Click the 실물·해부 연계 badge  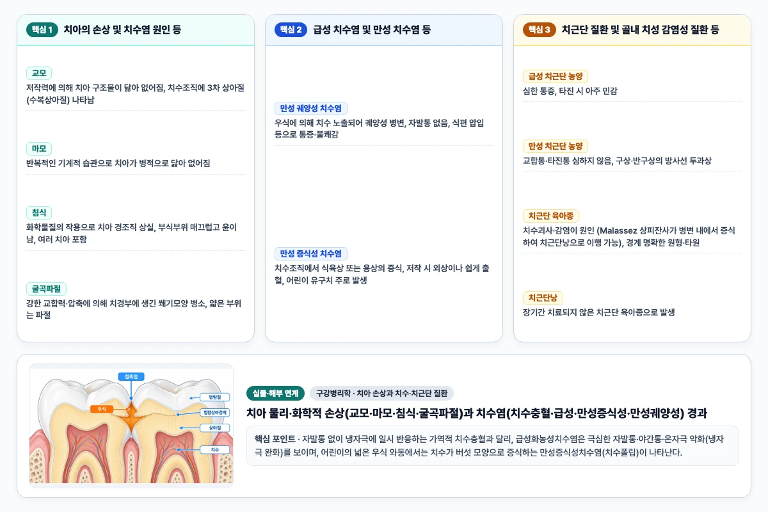275,393
